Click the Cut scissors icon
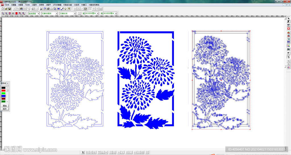291x155 pixels. coord(14,9)
